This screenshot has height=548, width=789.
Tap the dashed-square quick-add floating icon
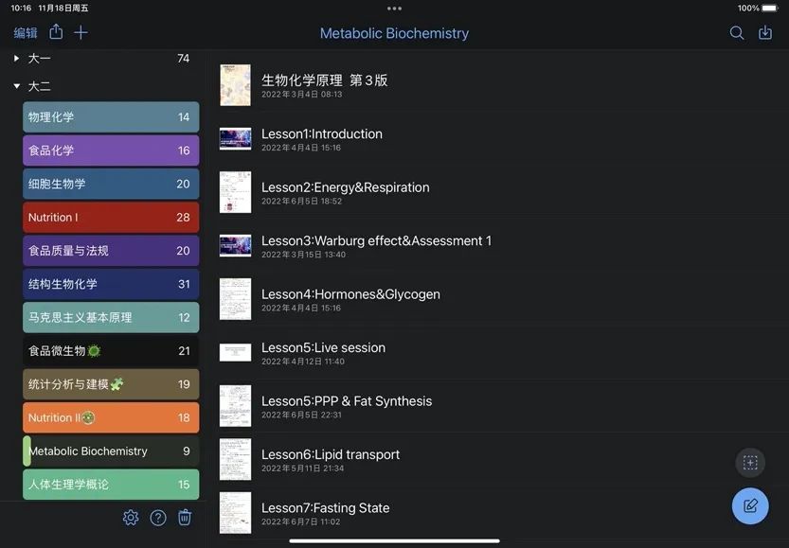pyautogui.click(x=749, y=462)
